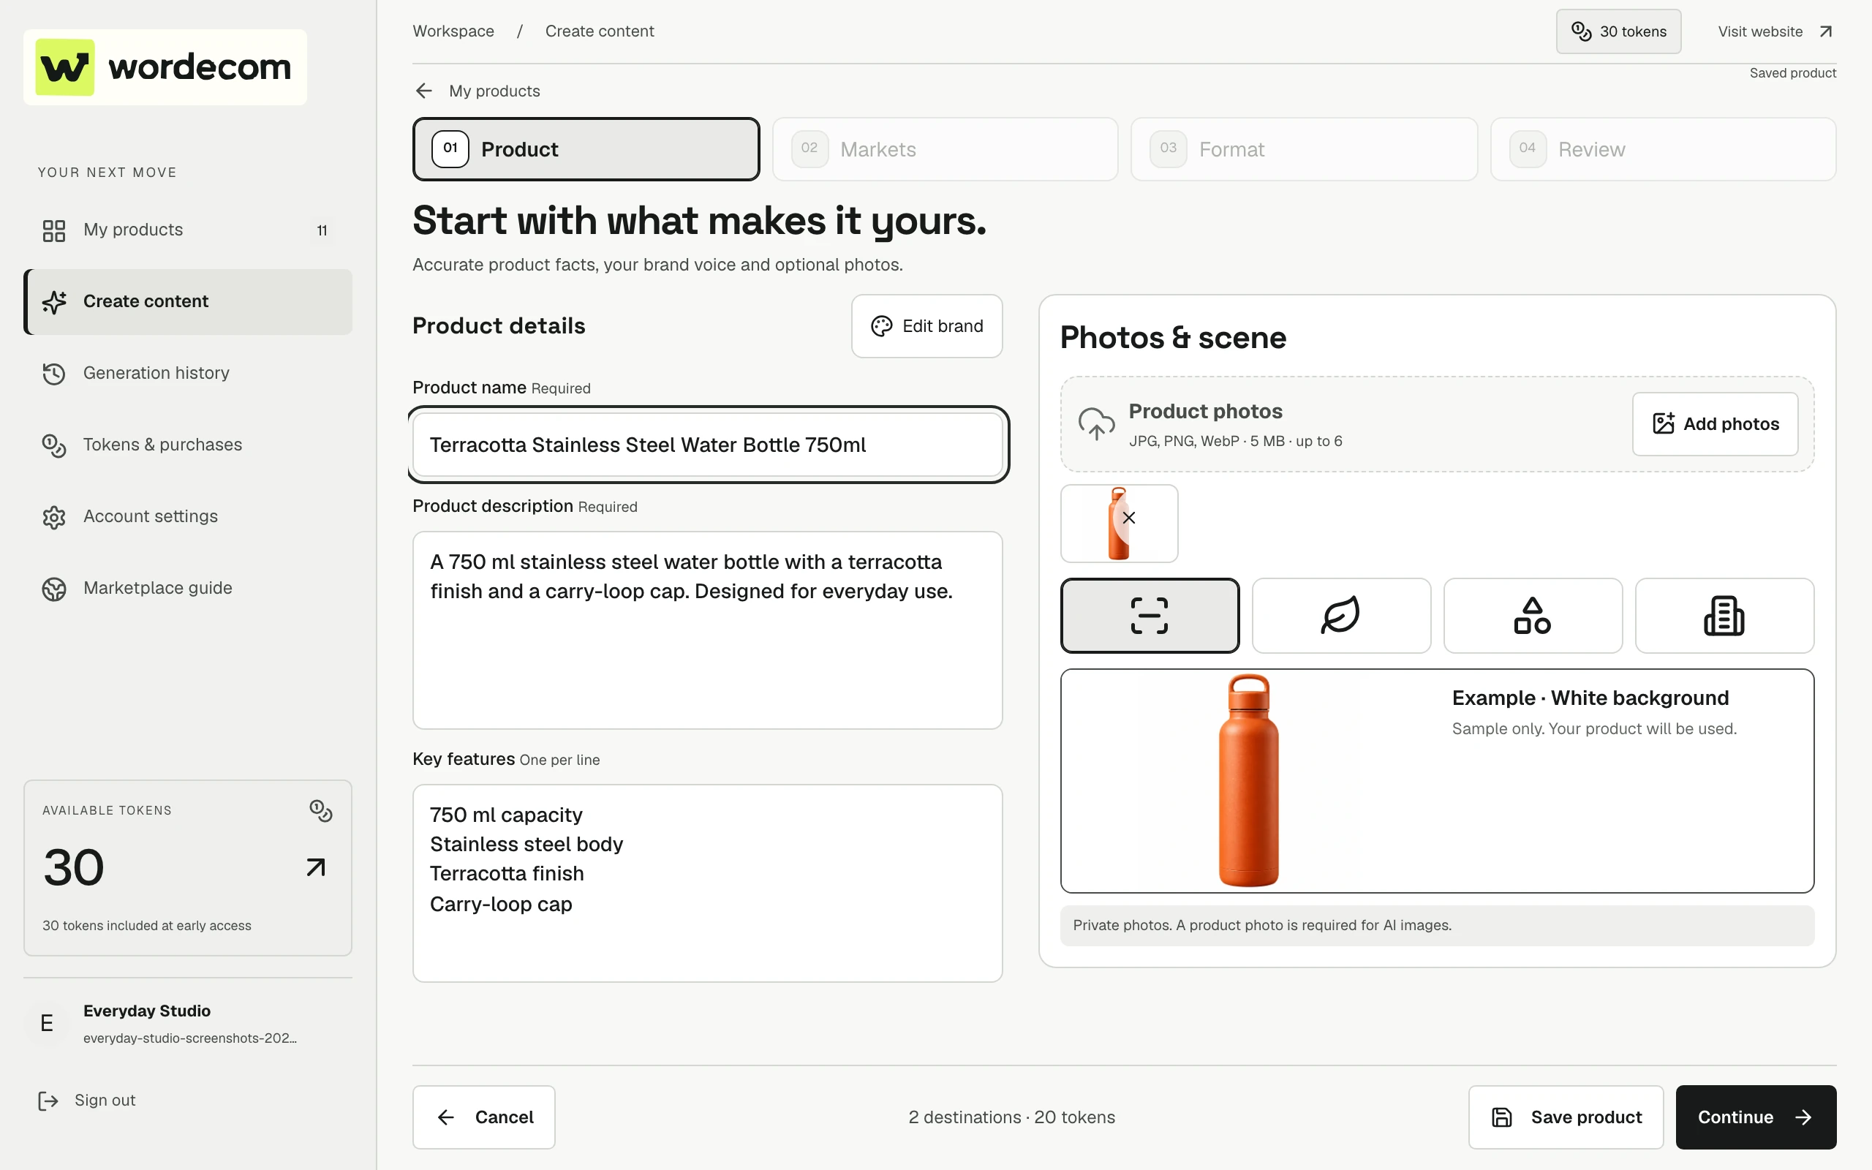1872x1170 pixels.
Task: Click the Workspace breadcrumb
Action: (453, 31)
